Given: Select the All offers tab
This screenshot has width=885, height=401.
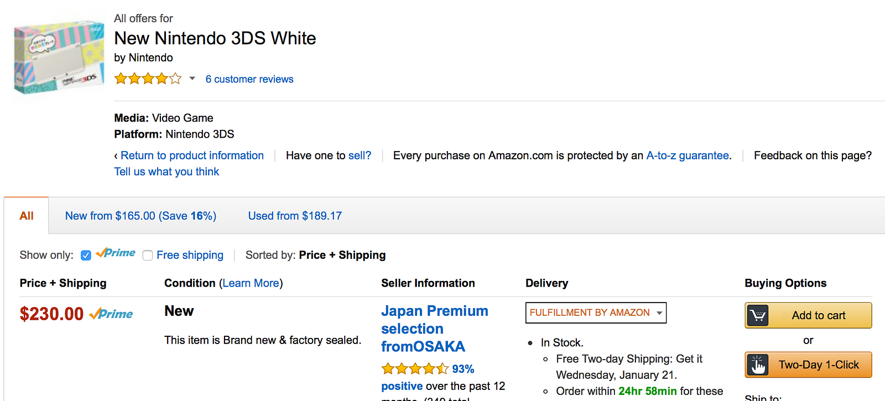Looking at the screenshot, I should point(27,216).
